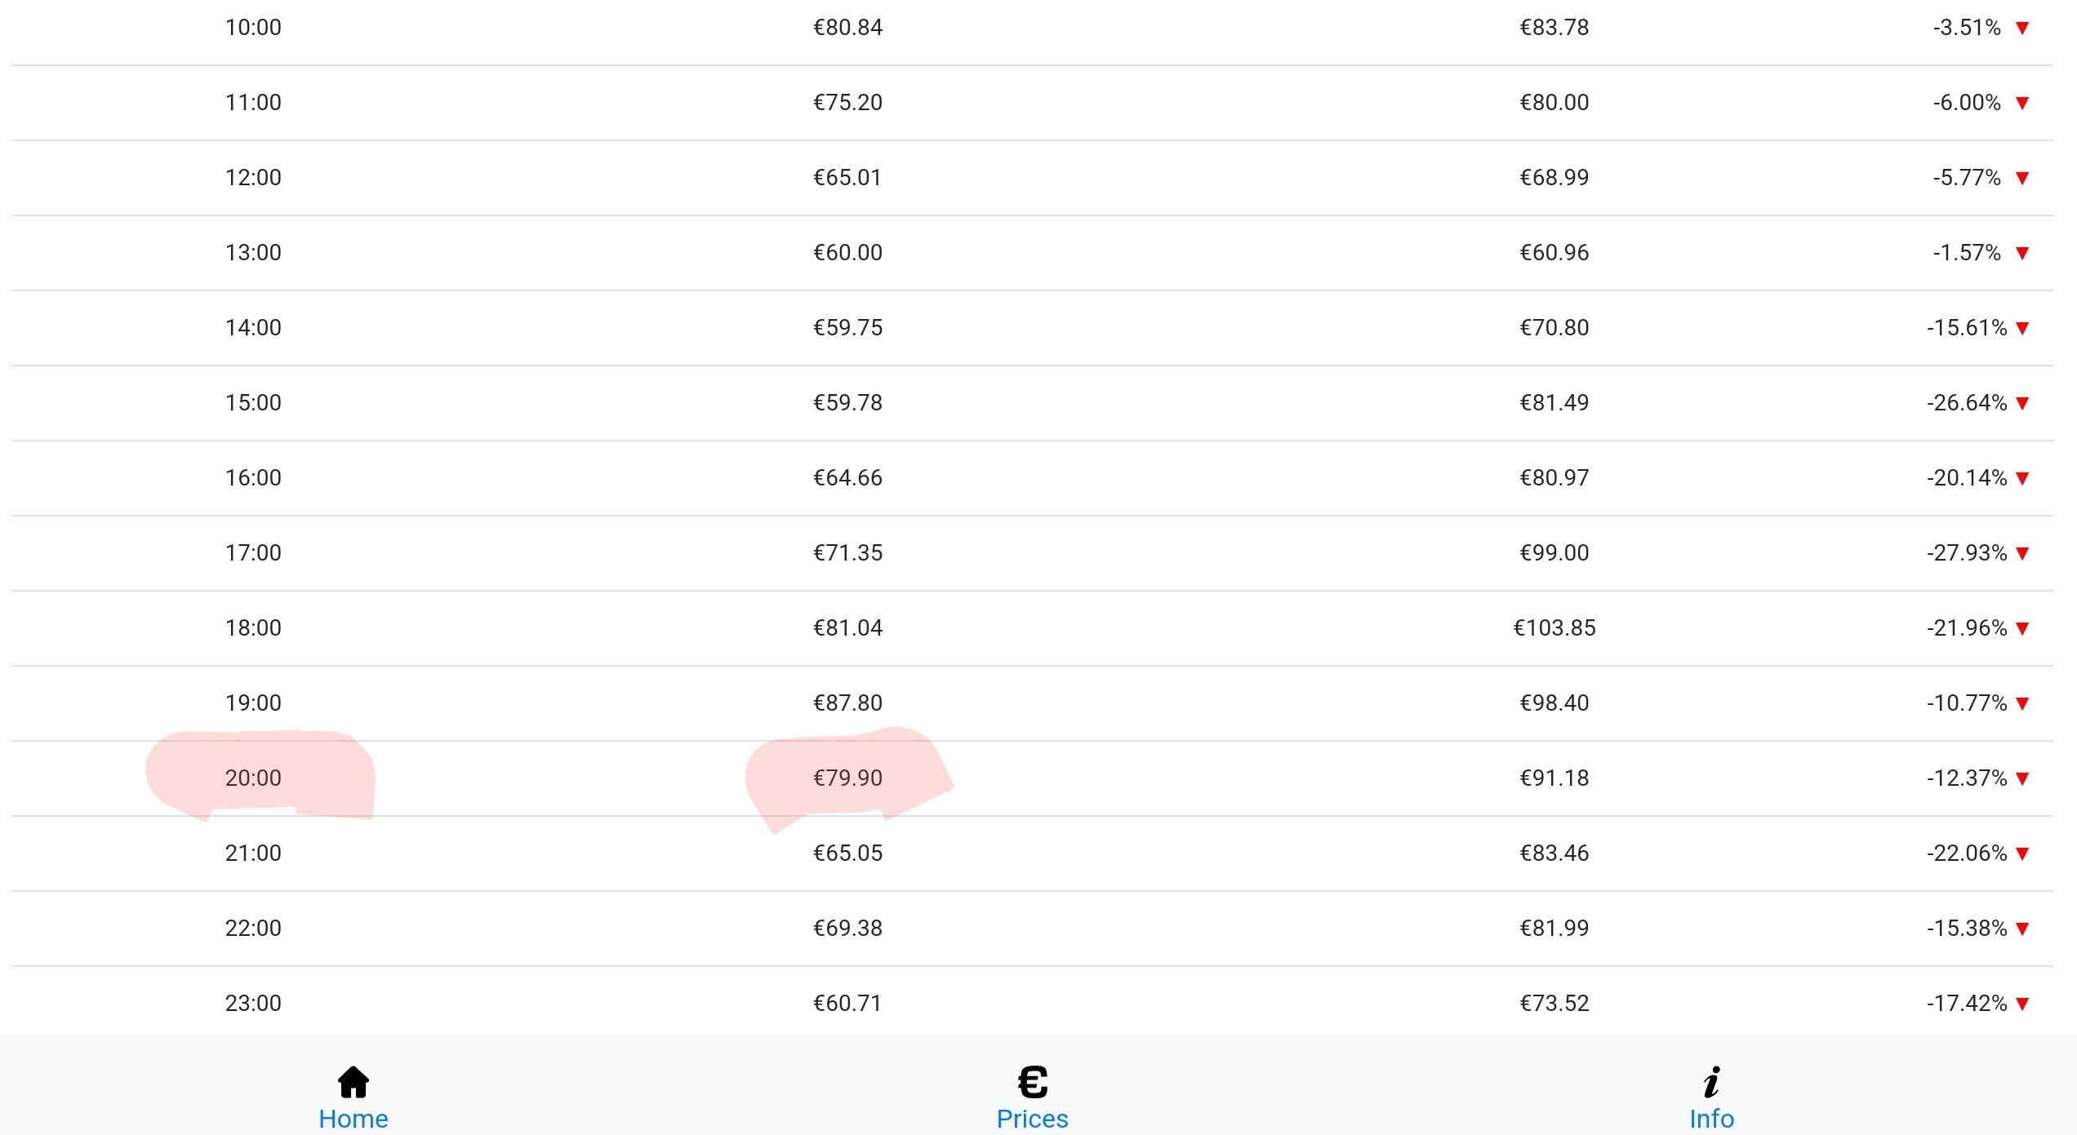Click the Home house icon
Viewport: 2077px width, 1135px height.
[354, 1083]
